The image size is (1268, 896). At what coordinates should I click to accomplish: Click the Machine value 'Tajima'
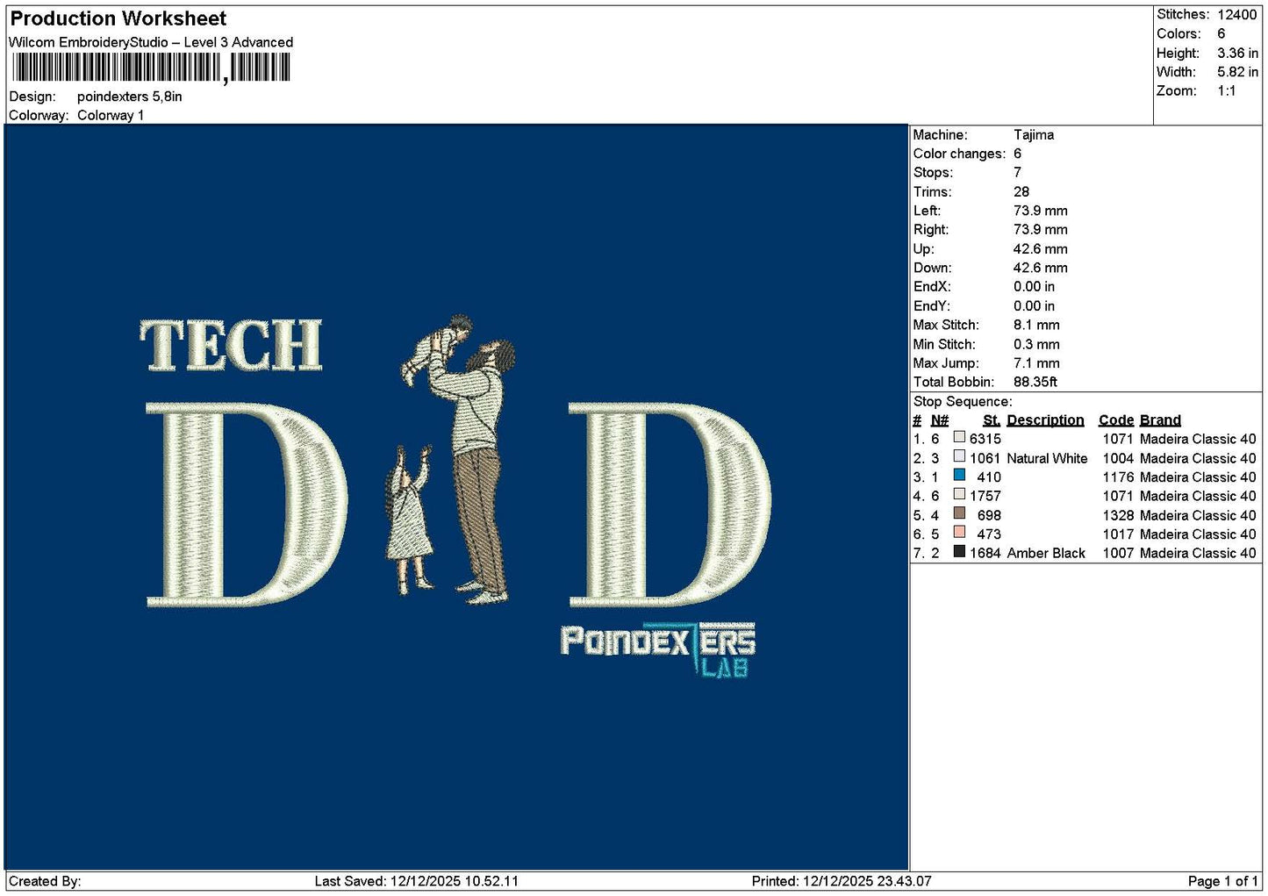(1034, 134)
